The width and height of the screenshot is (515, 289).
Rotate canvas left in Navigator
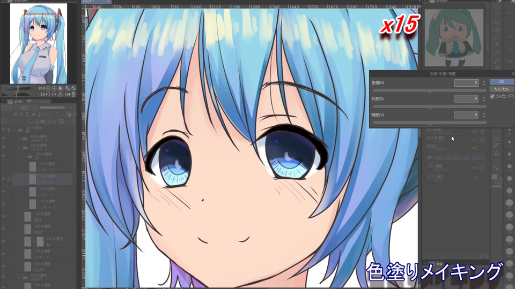48,94
